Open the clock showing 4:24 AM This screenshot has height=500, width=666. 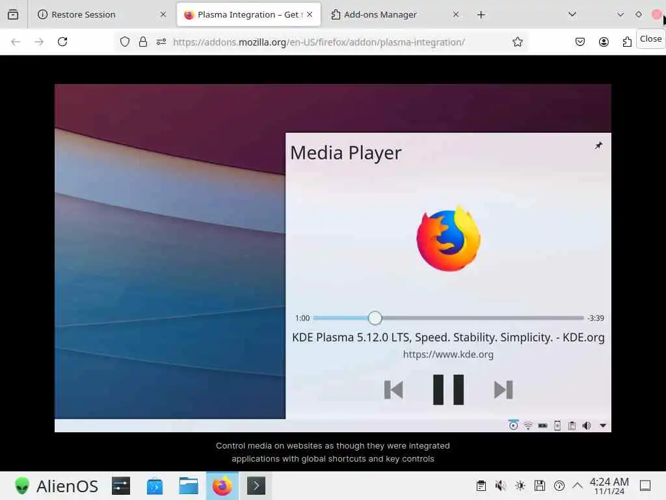[x=609, y=486]
